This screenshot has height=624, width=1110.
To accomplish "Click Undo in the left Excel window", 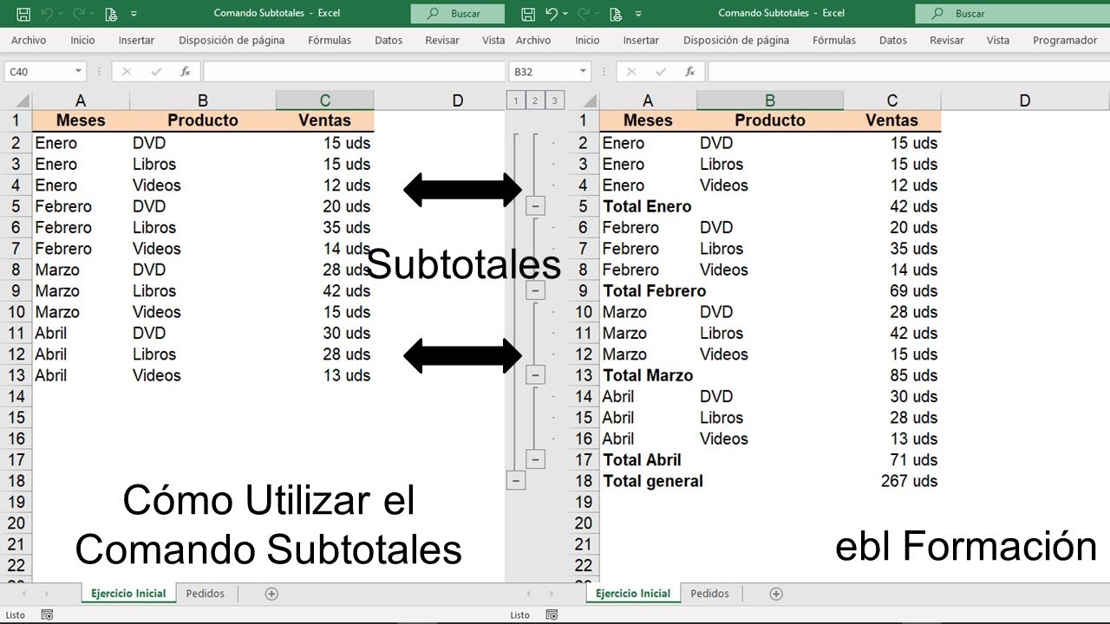I will point(48,14).
